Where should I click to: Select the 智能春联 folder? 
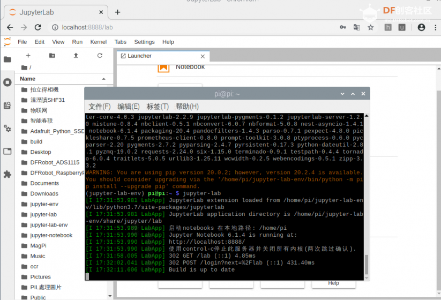[x=41, y=121]
